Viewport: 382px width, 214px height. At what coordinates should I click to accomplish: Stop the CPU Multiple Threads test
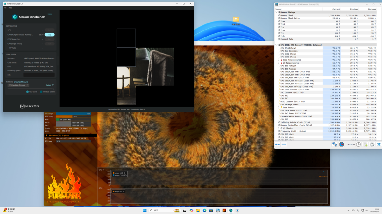point(49,35)
